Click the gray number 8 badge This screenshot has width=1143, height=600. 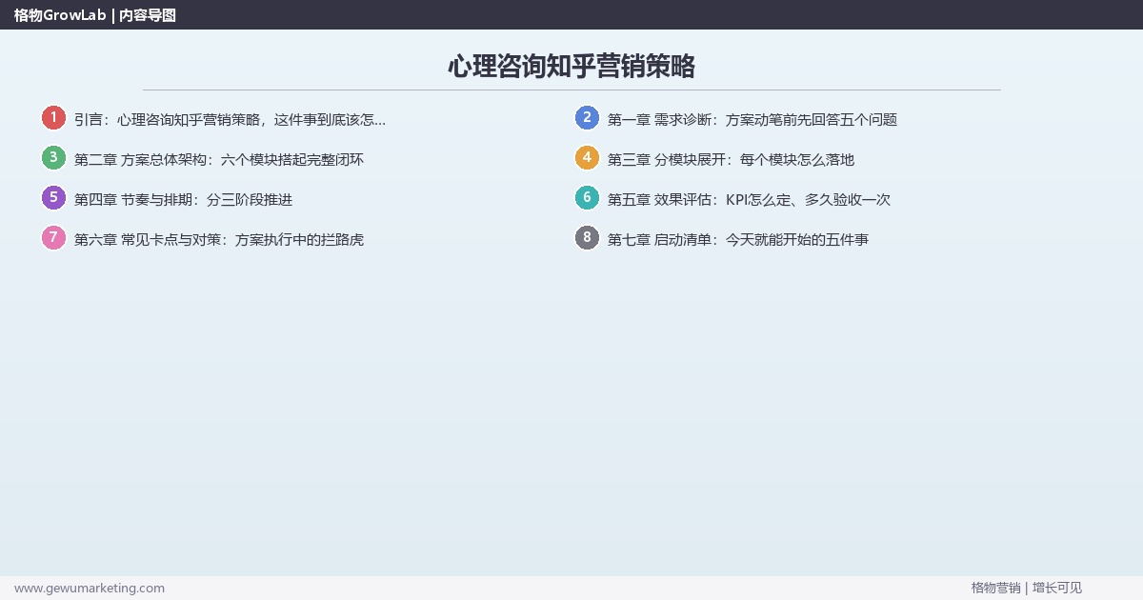tap(587, 238)
